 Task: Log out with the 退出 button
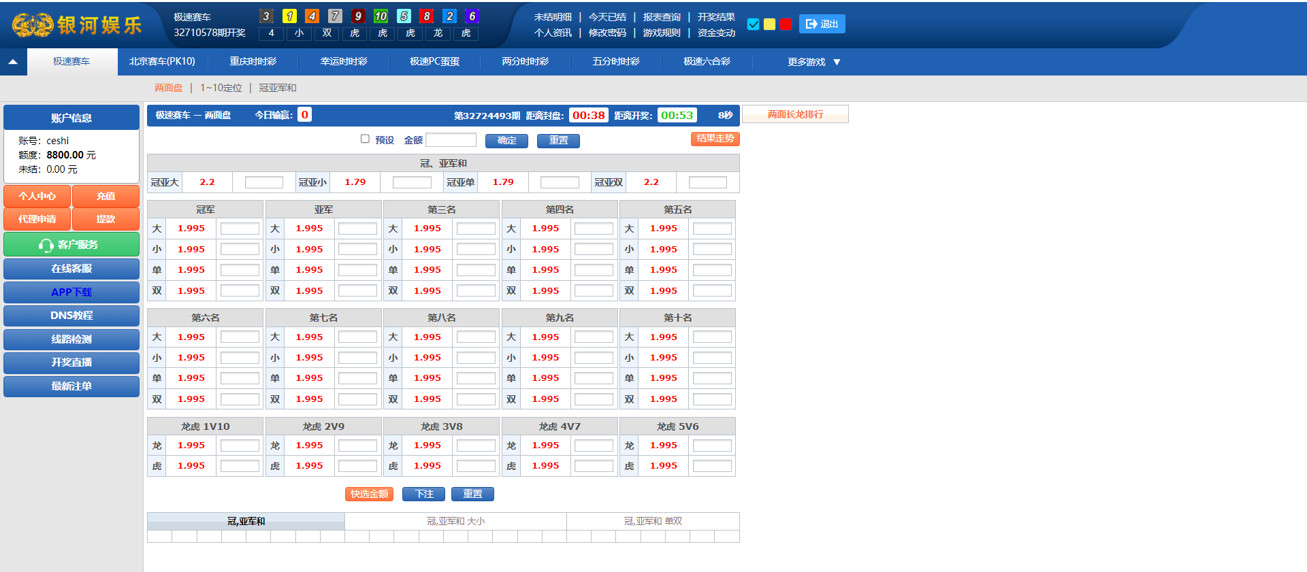click(822, 24)
